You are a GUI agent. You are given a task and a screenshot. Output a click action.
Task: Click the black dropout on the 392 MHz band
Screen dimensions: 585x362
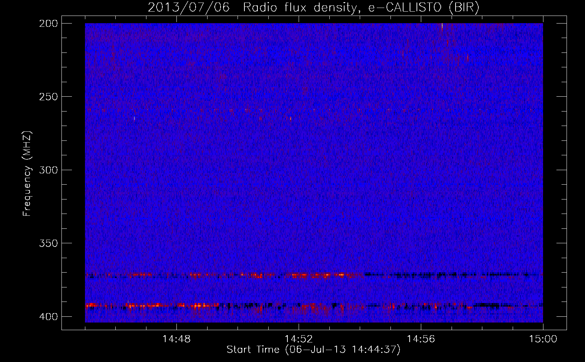click(x=486, y=305)
